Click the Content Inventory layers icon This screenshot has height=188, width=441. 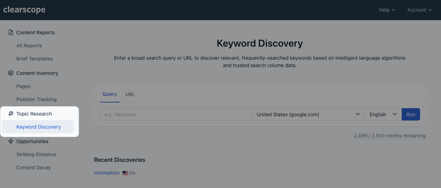[11, 73]
